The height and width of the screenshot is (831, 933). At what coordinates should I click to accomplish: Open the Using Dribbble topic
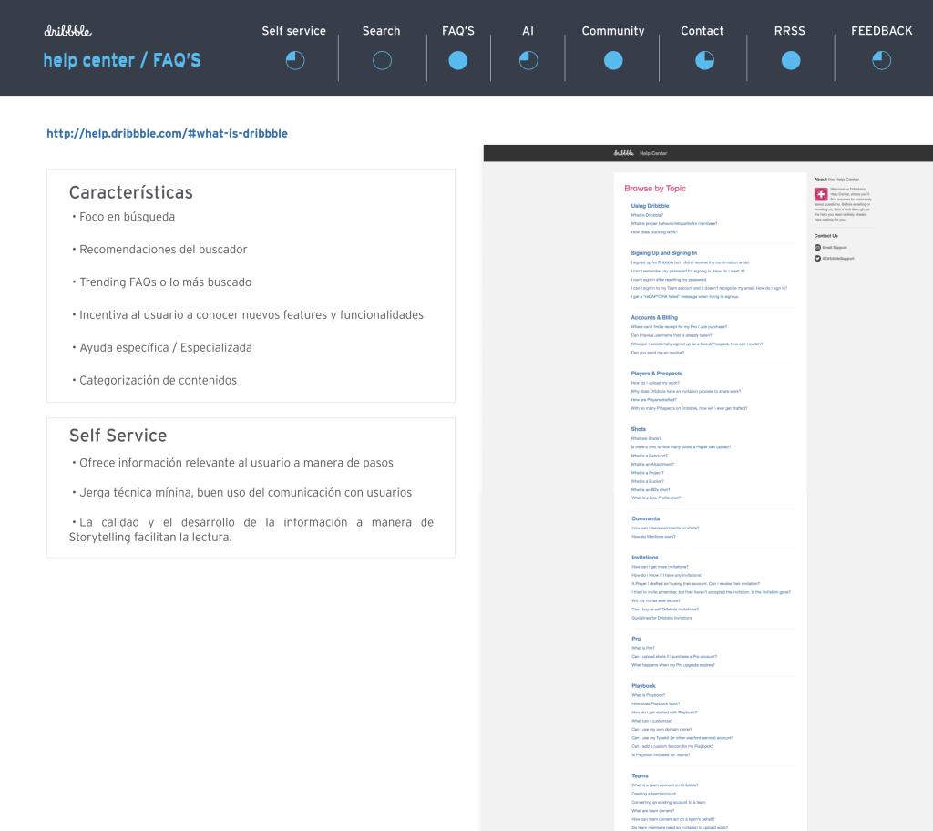pos(650,206)
